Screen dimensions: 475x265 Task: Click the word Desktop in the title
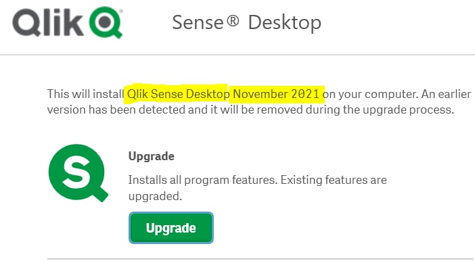[285, 23]
